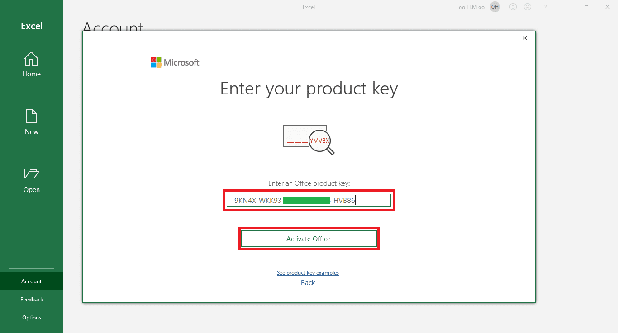The width and height of the screenshot is (618, 333).
Task: Select the Account tab in sidebar
Action: [31, 281]
